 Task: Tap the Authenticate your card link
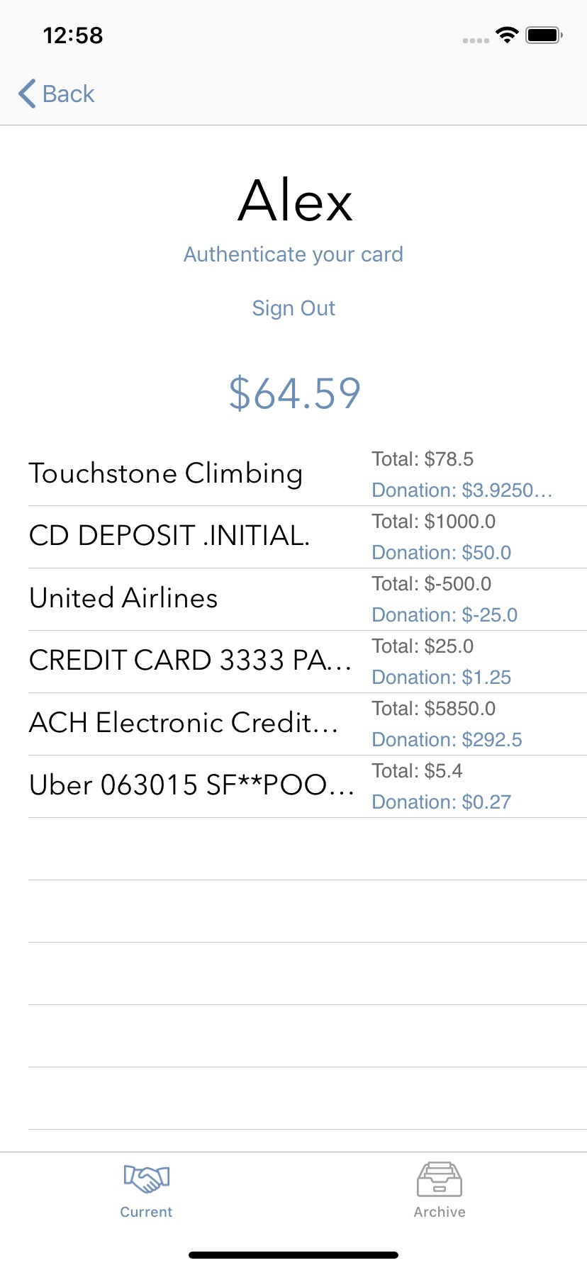click(x=293, y=254)
